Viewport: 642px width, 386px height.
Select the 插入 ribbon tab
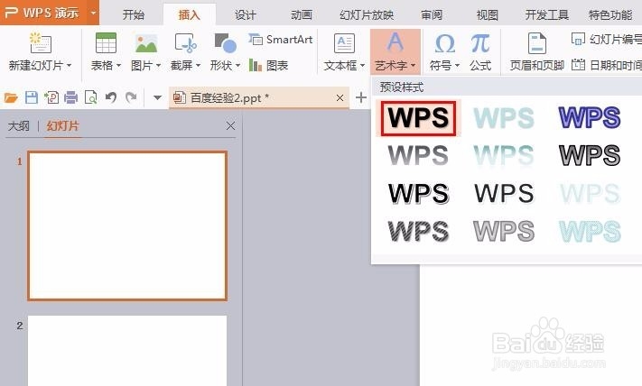[x=189, y=15]
